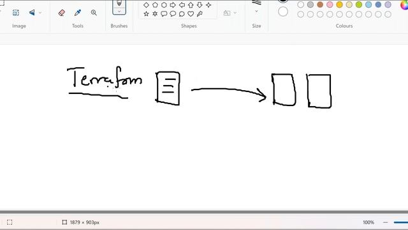Select the Left arrow shape

(182, 5)
